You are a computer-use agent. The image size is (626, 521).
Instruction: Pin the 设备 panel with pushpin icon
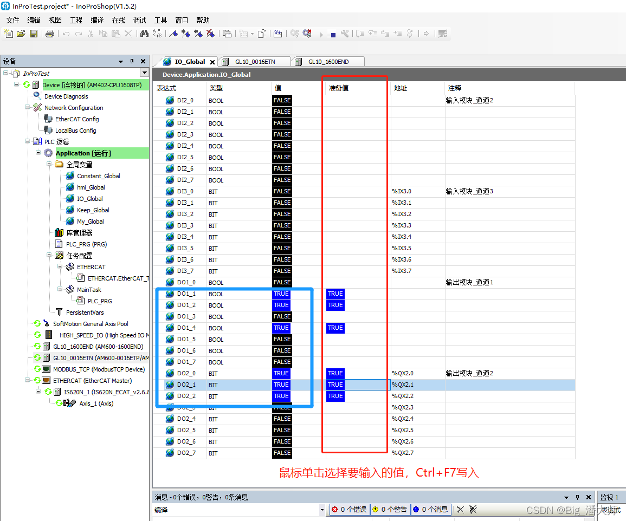pyautogui.click(x=132, y=61)
